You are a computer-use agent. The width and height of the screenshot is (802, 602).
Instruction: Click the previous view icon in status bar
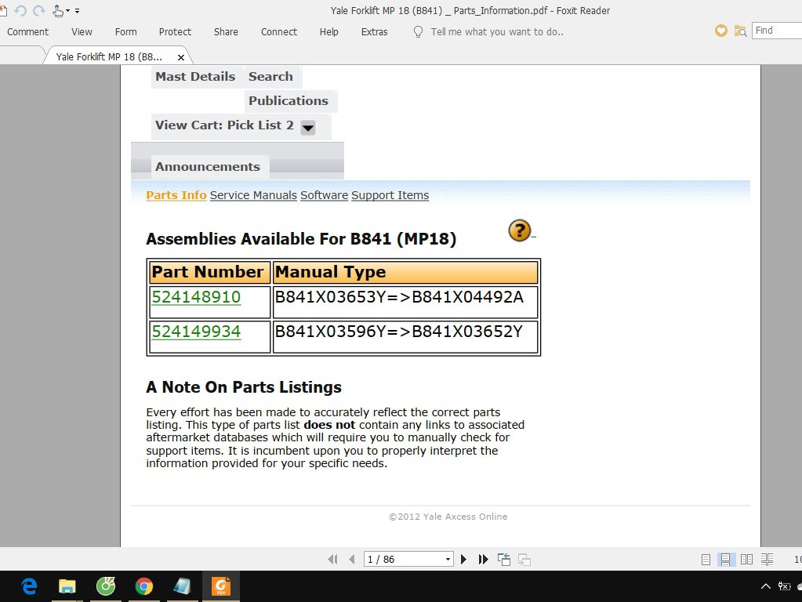click(x=504, y=560)
